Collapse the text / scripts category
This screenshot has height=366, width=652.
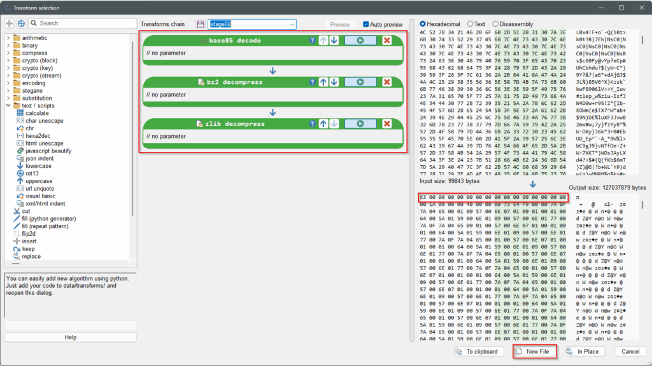click(x=8, y=105)
